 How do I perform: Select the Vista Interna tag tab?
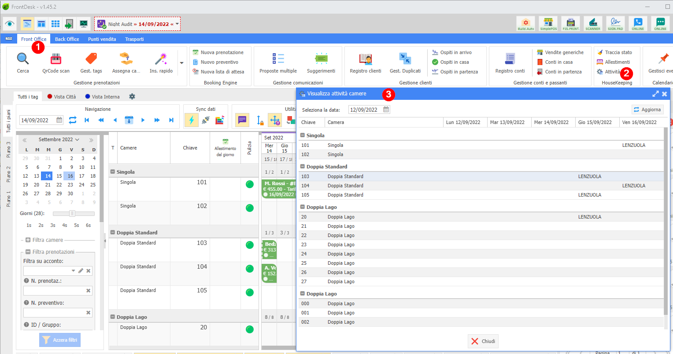102,97
